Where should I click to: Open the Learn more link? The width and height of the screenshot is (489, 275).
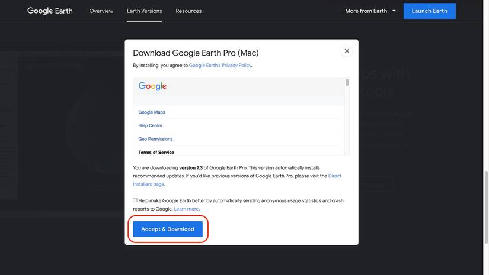(186, 209)
